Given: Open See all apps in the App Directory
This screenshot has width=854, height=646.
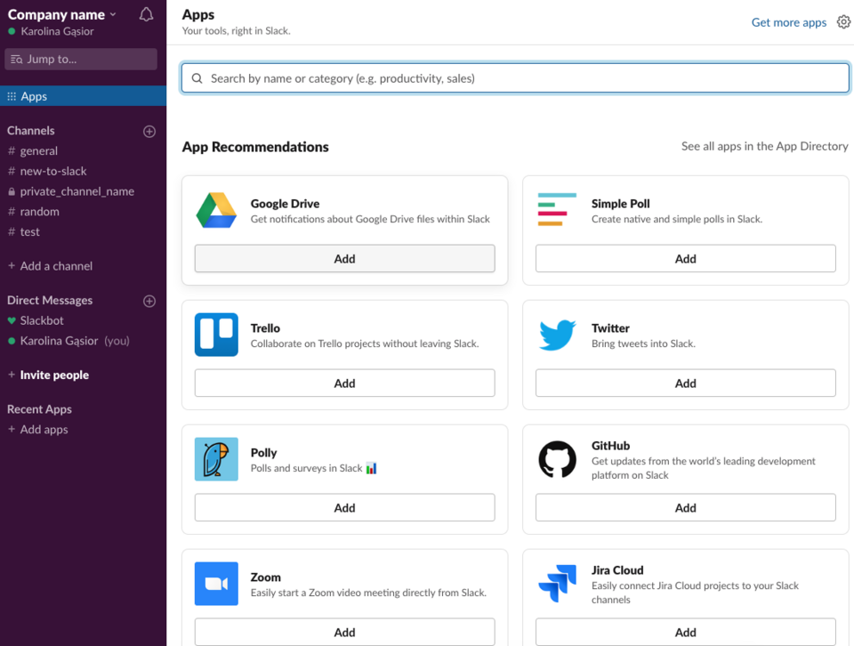Looking at the screenshot, I should pos(765,146).
